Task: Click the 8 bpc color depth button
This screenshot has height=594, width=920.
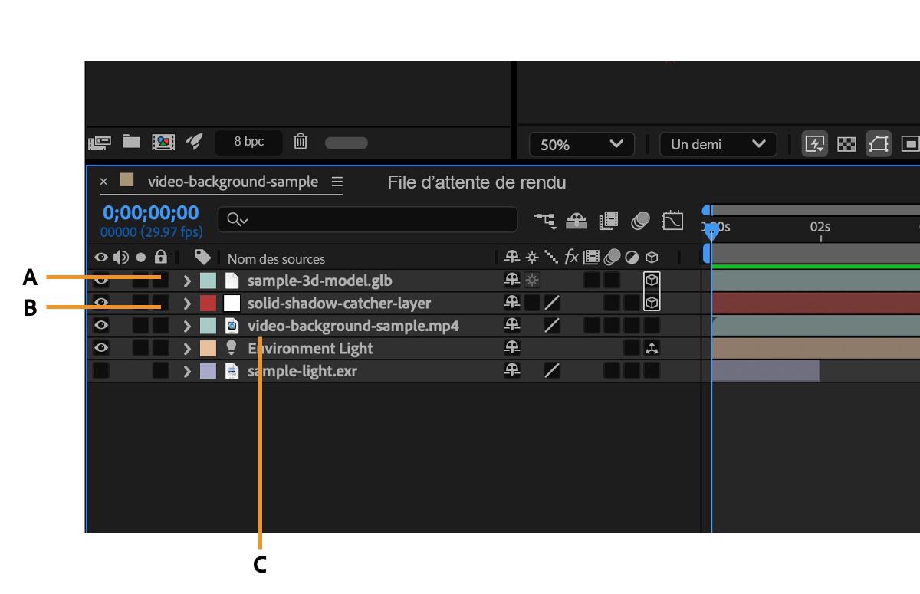Action: (248, 142)
